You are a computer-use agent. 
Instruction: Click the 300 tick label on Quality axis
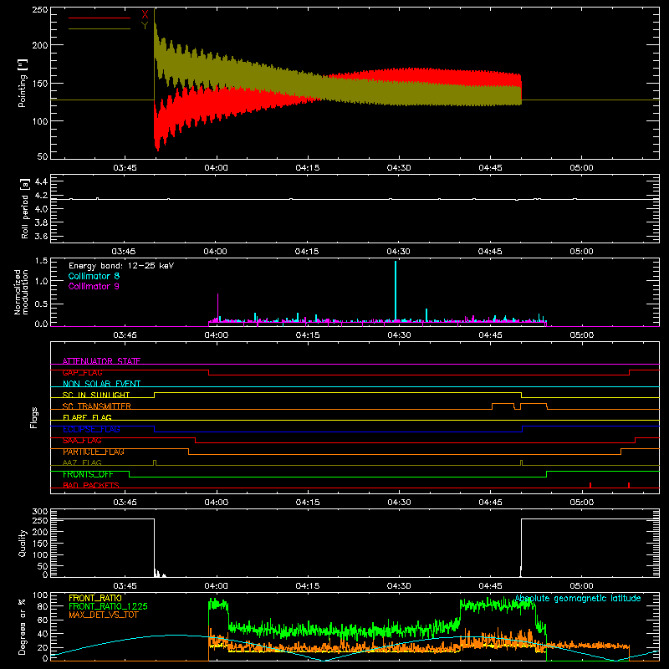[x=39, y=512]
